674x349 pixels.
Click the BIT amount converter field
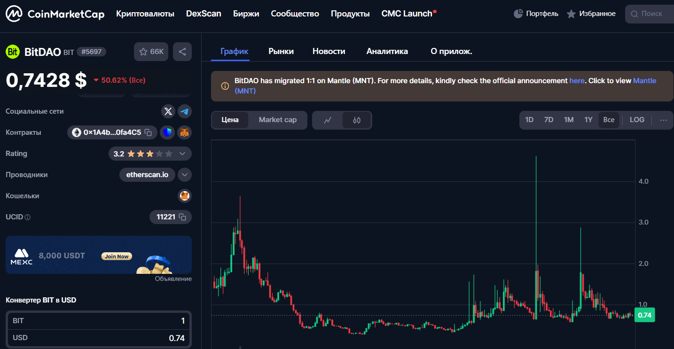point(99,321)
